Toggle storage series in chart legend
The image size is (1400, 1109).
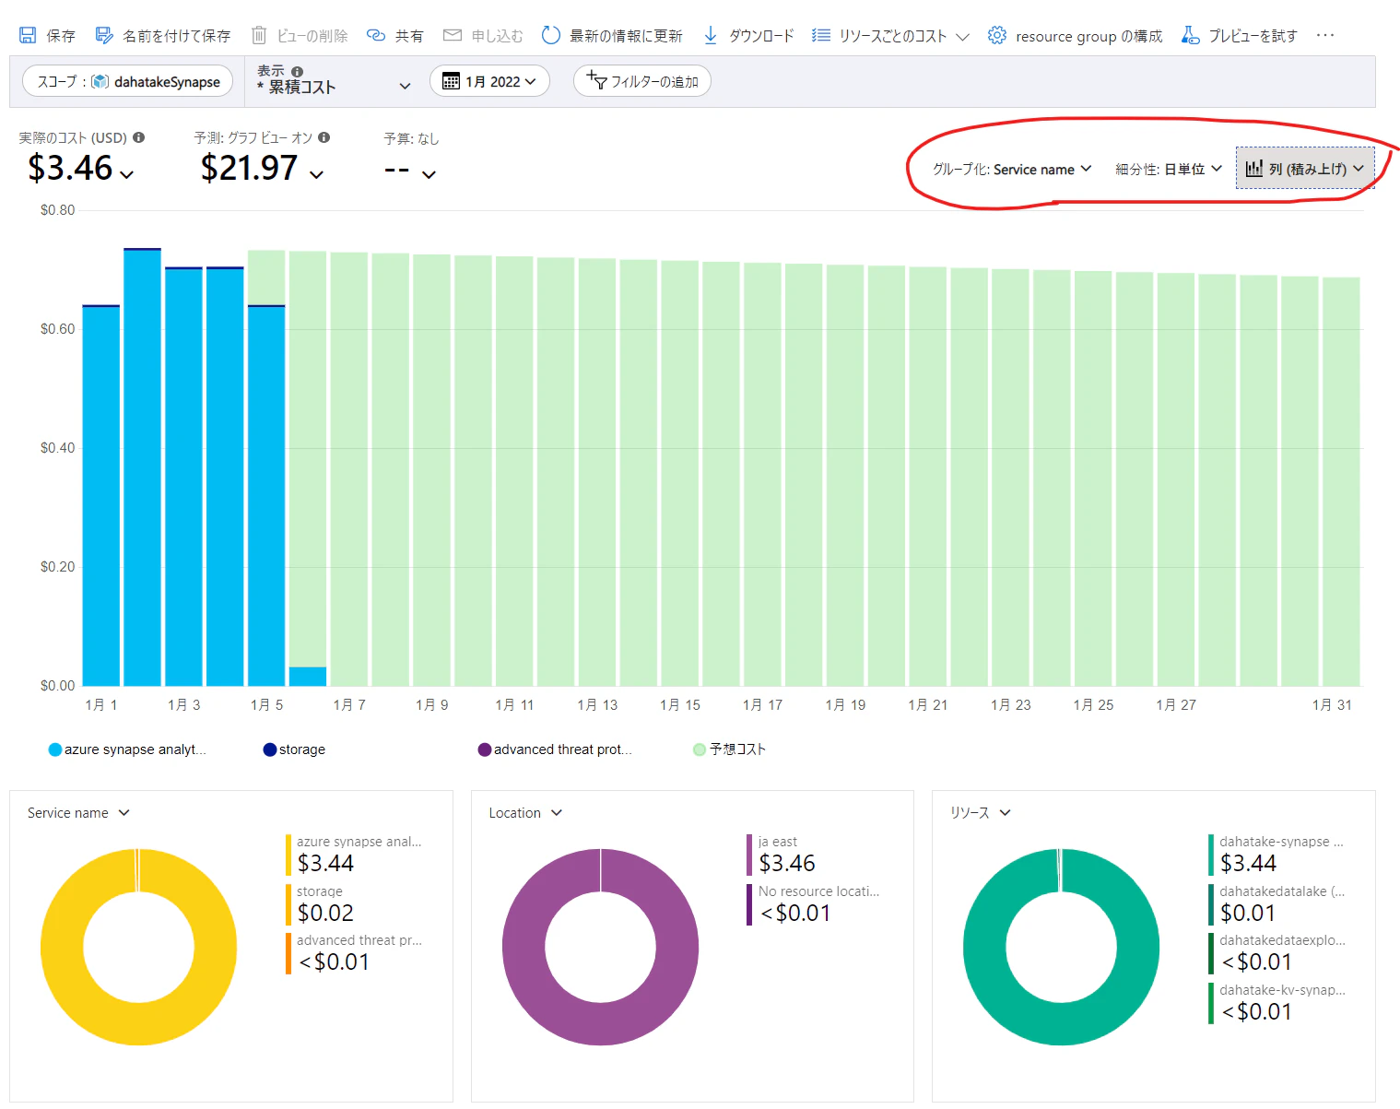pos(294,749)
